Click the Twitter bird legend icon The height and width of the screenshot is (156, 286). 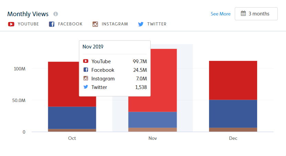141,24
